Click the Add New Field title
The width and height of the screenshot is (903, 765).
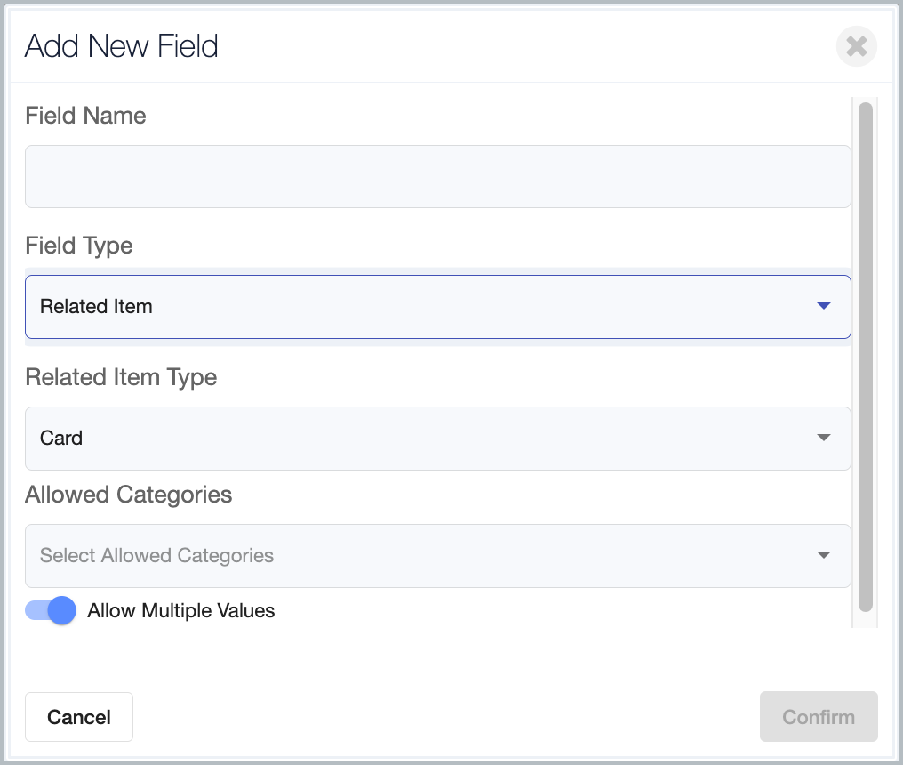(x=122, y=46)
